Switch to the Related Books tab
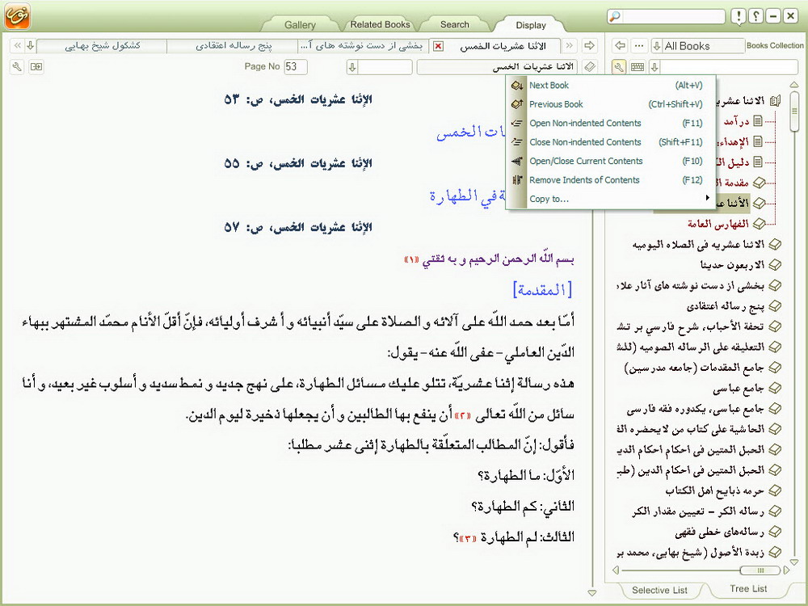 (381, 24)
